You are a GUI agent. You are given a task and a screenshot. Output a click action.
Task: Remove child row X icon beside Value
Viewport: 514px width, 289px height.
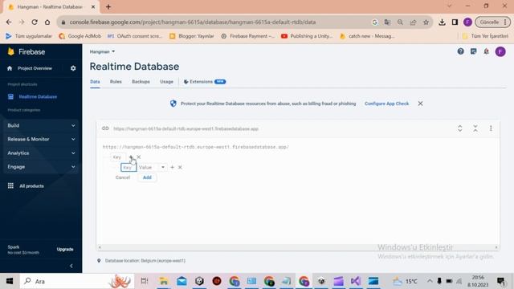[180, 168]
